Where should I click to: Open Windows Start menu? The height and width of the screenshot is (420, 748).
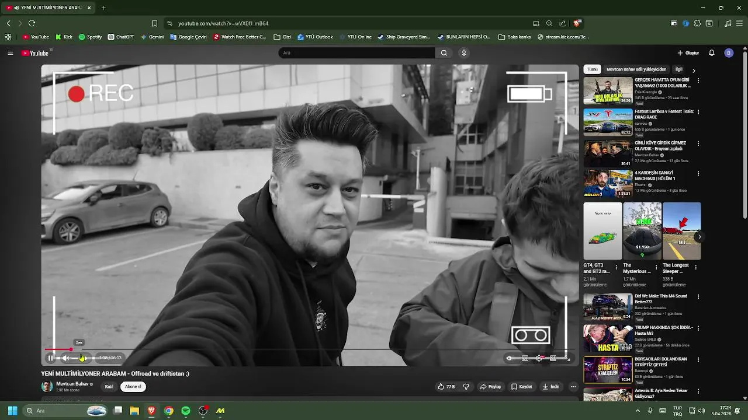[12, 411]
